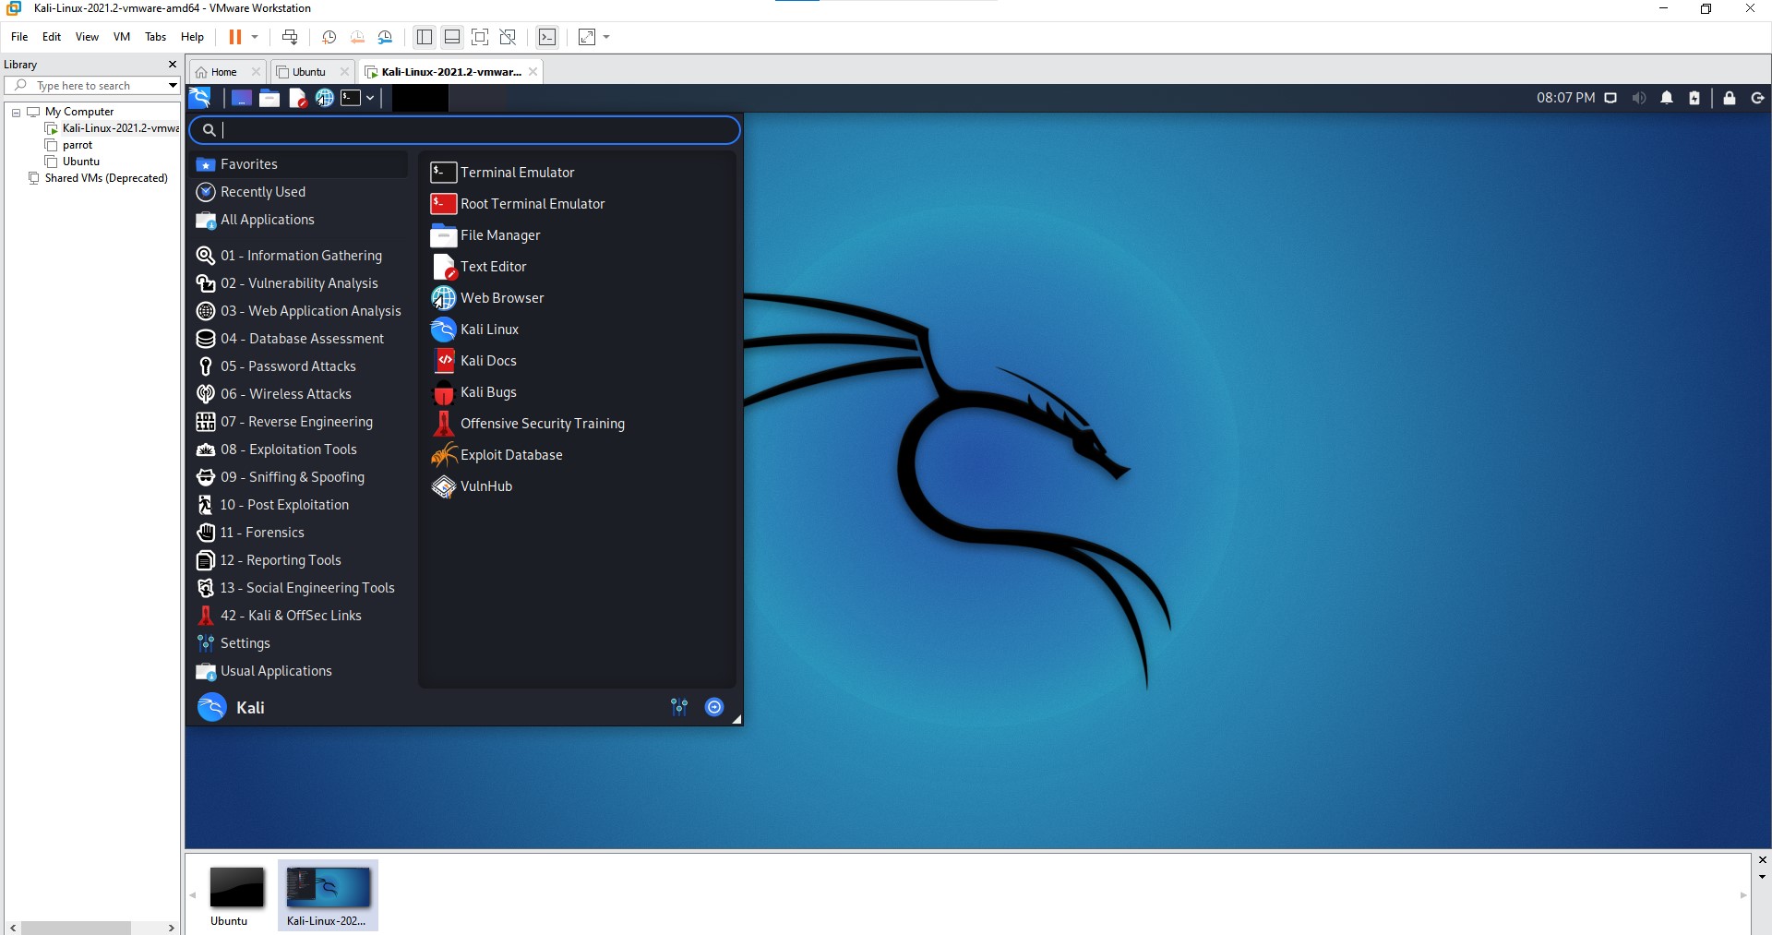
Task: Toggle the library sidebar visibility
Action: click(x=425, y=37)
